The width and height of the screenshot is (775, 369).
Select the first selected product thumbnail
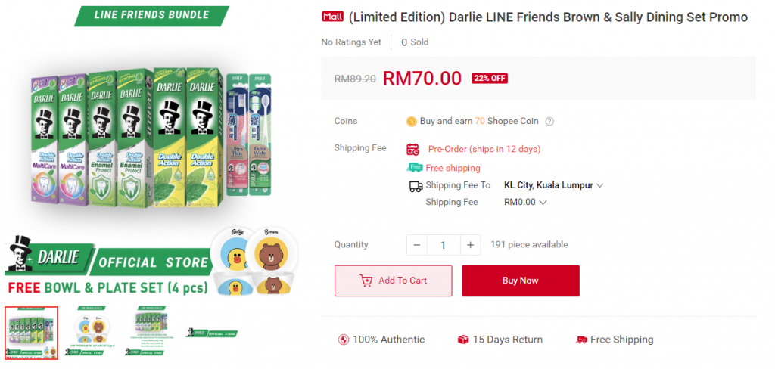[31, 333]
